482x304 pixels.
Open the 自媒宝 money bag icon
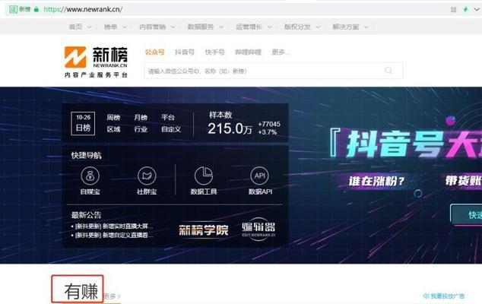(x=90, y=176)
